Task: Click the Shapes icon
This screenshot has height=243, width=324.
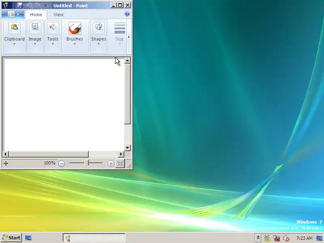Action: (x=98, y=28)
